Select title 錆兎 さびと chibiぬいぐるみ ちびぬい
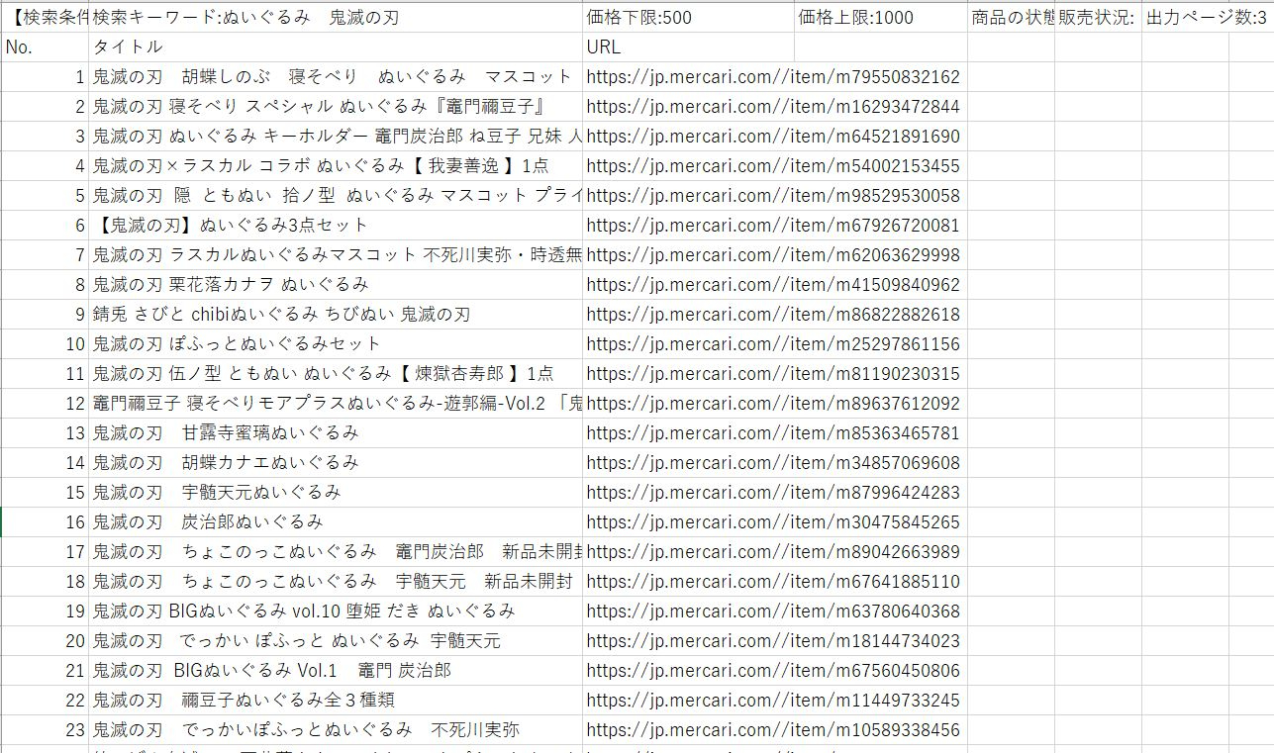1274x753 pixels. pyautogui.click(x=336, y=314)
